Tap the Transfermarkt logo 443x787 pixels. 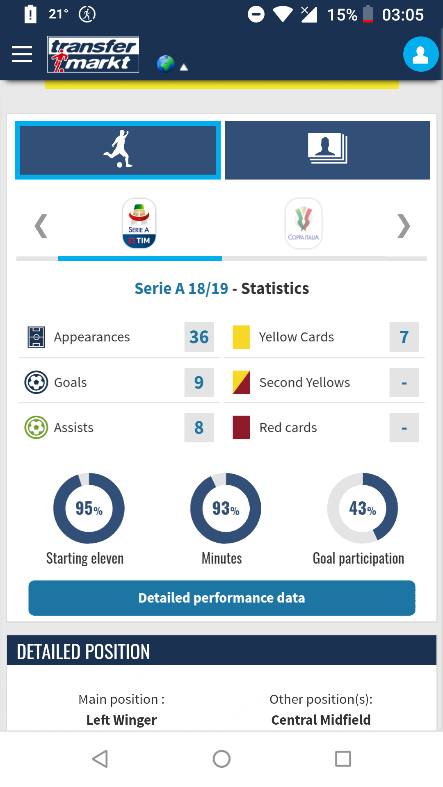click(x=93, y=55)
